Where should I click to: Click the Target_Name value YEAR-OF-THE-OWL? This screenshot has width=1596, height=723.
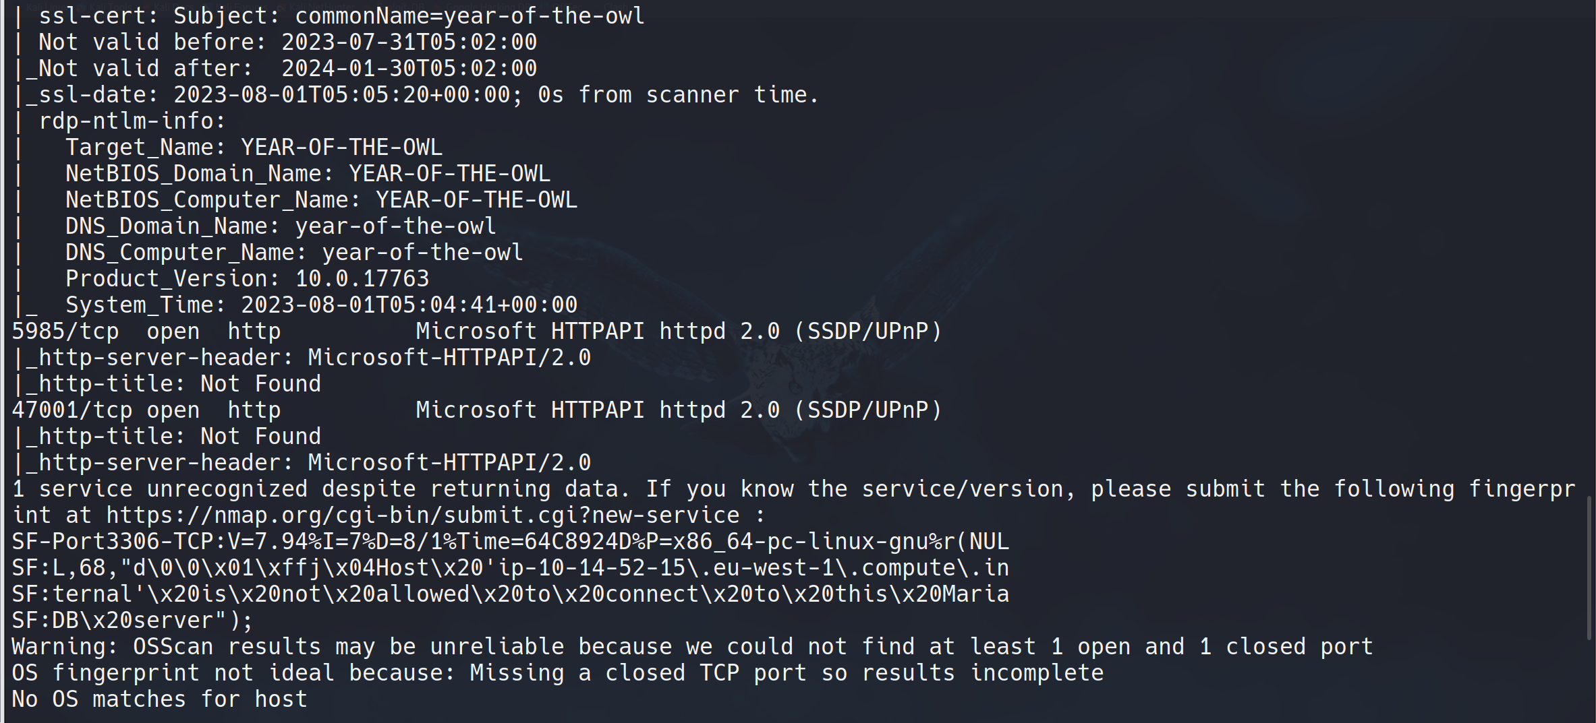click(341, 147)
